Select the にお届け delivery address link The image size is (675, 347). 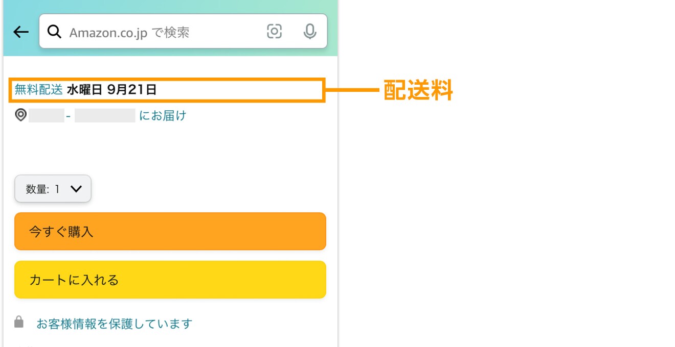(163, 116)
